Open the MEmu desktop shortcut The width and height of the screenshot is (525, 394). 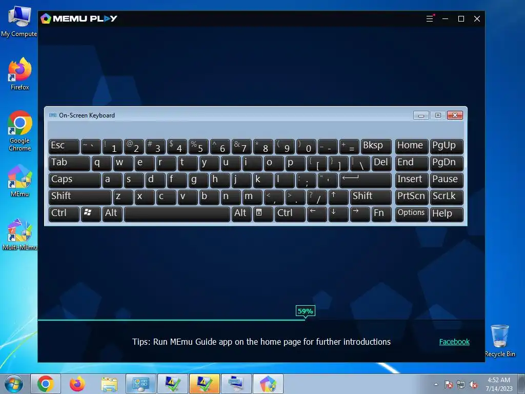point(20,181)
